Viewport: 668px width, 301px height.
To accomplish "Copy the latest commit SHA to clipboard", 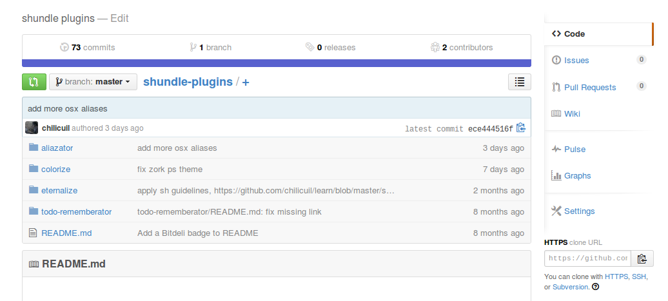I will coord(521,128).
